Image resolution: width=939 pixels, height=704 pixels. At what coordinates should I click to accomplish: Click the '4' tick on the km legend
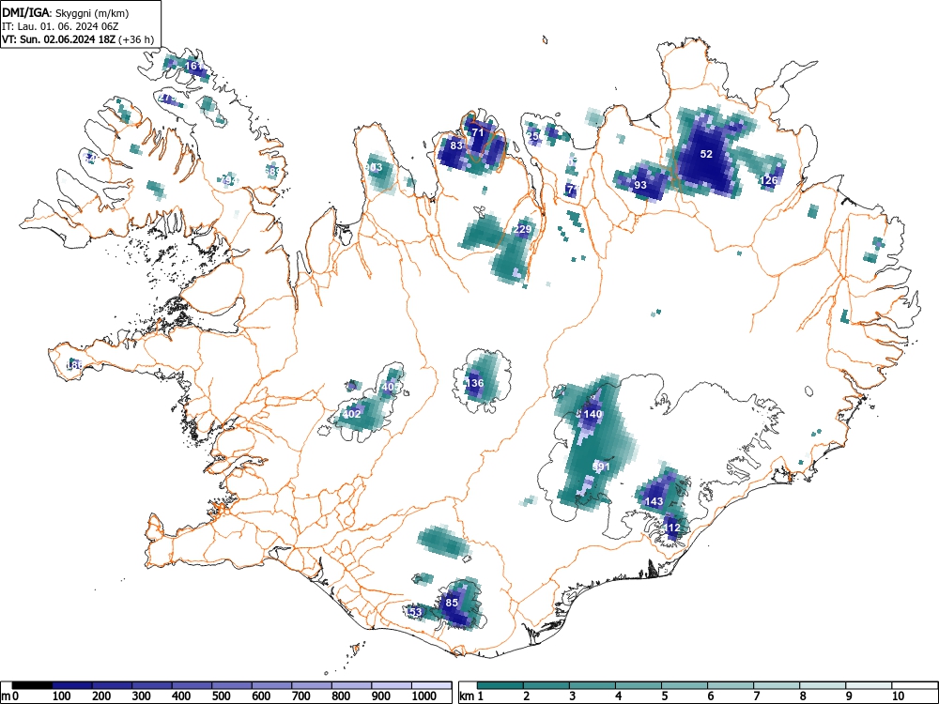(x=619, y=696)
